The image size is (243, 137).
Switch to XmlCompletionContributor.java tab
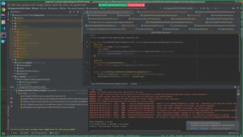coord(103,19)
